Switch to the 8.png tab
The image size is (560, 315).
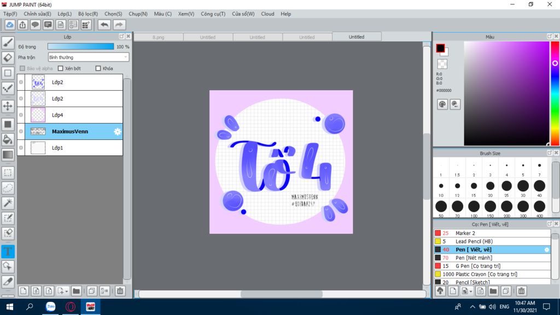159,37
